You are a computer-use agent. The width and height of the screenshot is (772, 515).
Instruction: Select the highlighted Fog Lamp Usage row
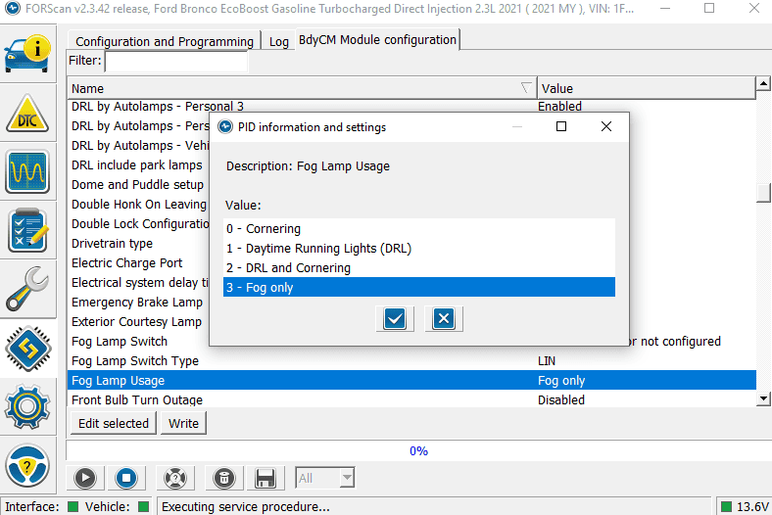tap(411, 380)
